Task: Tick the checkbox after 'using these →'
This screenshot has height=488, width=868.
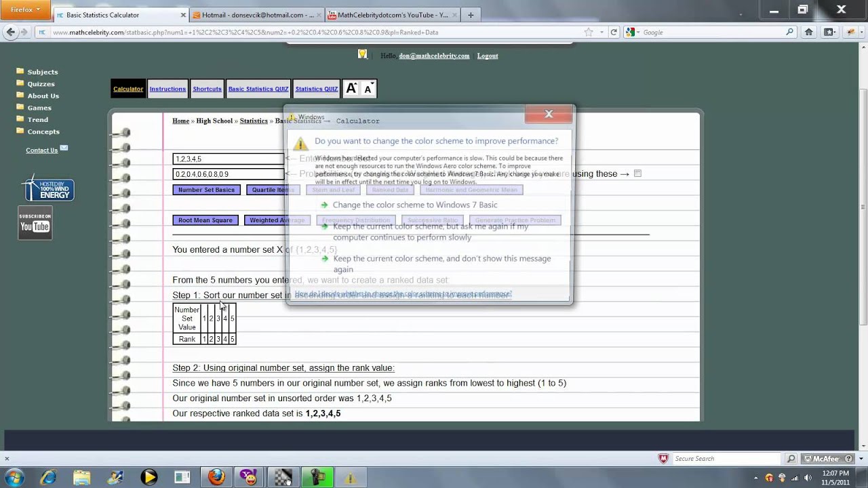Action: (x=637, y=174)
